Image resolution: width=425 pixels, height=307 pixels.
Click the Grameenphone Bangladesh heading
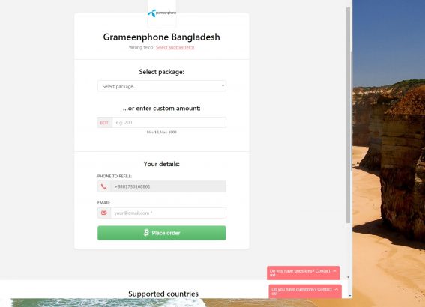162,37
